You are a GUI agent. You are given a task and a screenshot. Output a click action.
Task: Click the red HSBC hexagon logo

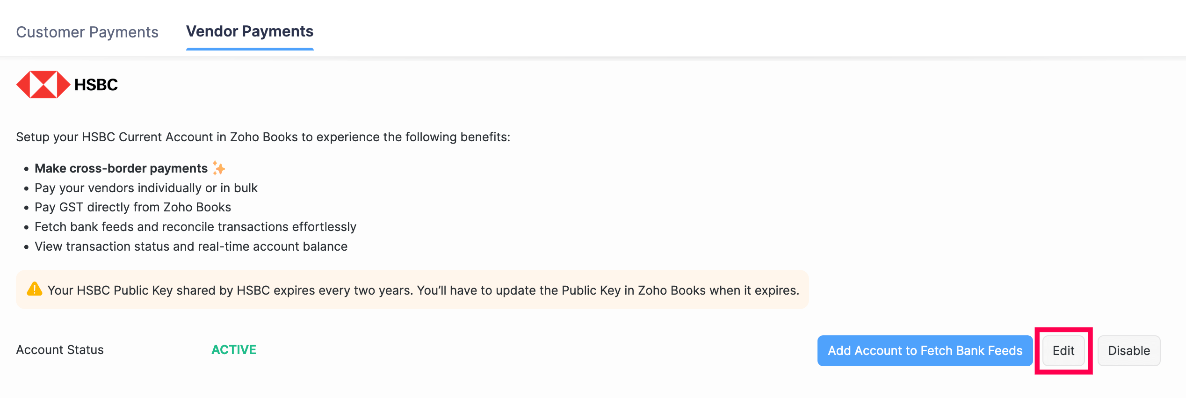[x=43, y=85]
